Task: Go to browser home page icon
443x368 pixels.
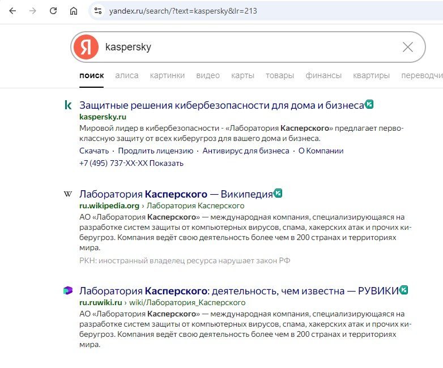Action: pyautogui.click(x=73, y=11)
